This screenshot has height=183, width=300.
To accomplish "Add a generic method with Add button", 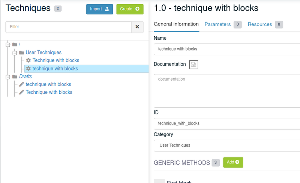I will [233, 162].
